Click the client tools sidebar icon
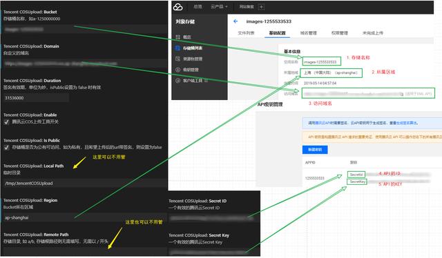The height and width of the screenshot is (258, 442). click(178, 81)
